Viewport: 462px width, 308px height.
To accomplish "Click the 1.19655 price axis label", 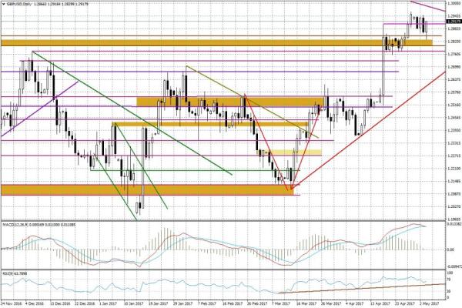I will click(x=452, y=219).
